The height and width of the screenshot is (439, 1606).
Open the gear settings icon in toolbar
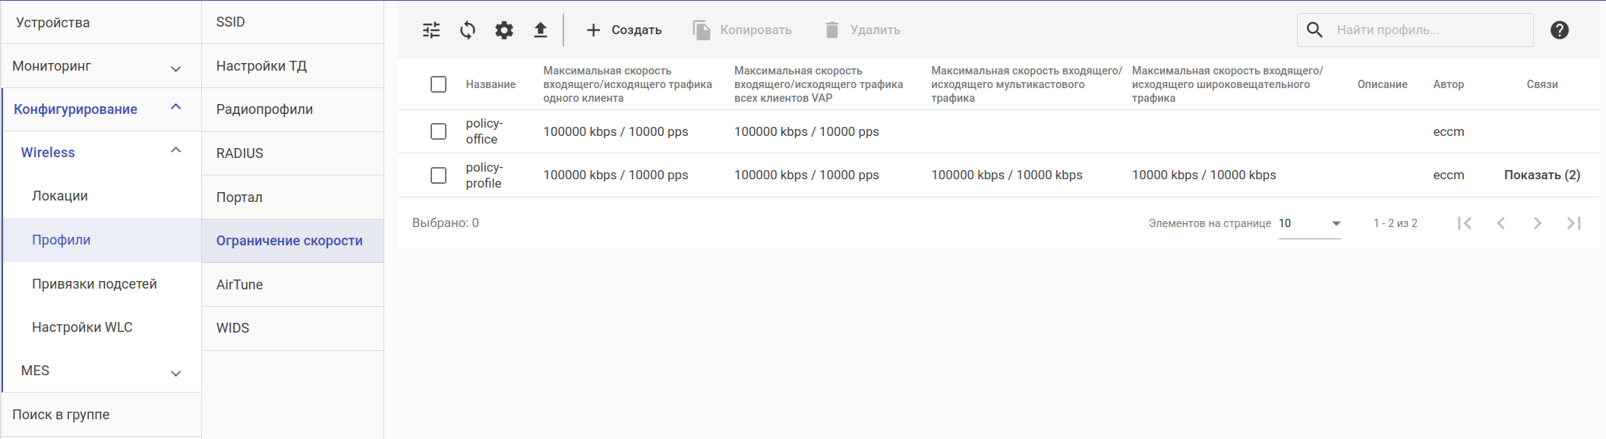[x=504, y=30]
